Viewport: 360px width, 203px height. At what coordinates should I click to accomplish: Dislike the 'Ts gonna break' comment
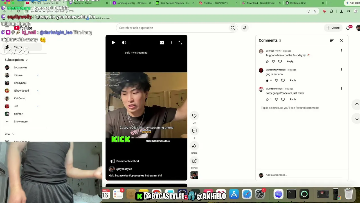273,61
